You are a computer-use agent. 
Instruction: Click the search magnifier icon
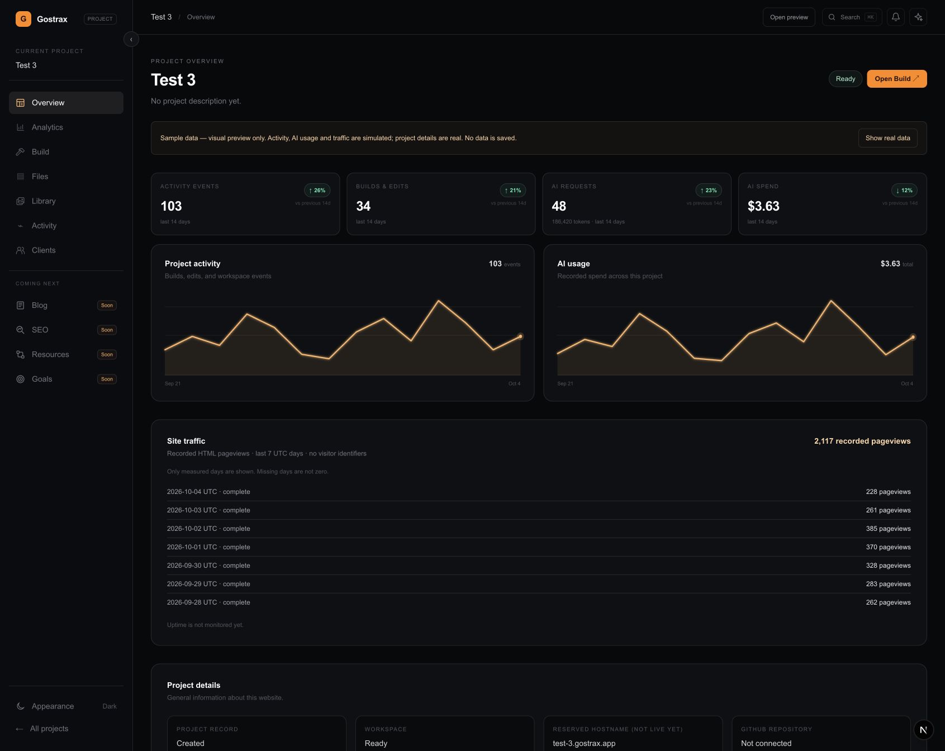coord(832,17)
